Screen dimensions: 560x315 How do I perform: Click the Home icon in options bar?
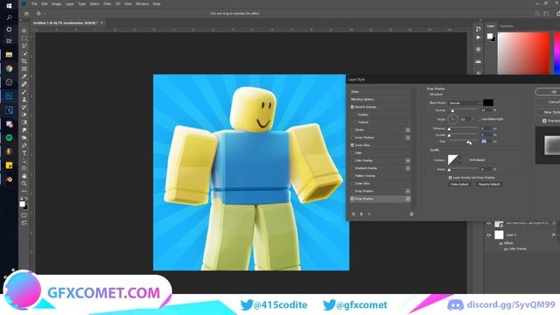(x=26, y=14)
